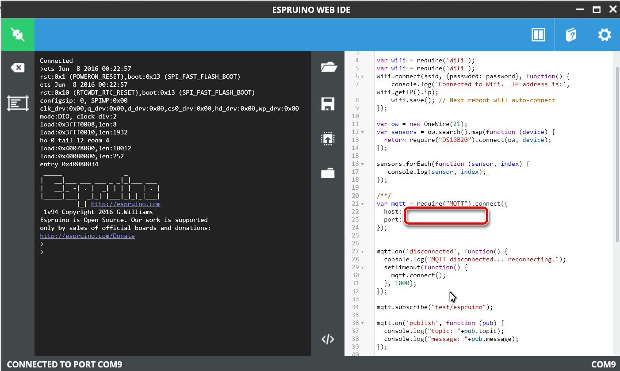The height and width of the screenshot is (371, 620).
Task: Click the 'host:' label on line 22
Action: (x=393, y=212)
